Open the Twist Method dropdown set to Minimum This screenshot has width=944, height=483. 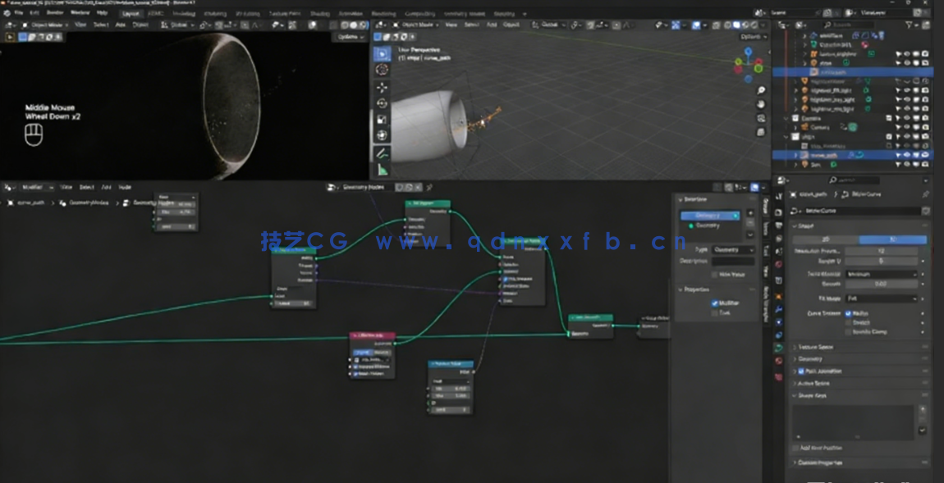(x=881, y=274)
